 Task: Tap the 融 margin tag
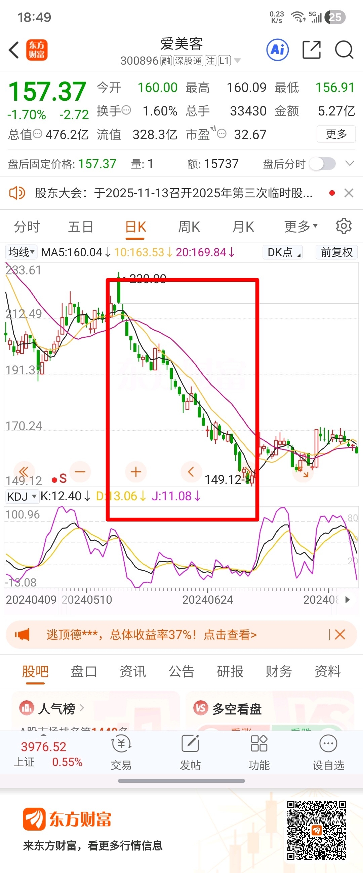pos(166,61)
